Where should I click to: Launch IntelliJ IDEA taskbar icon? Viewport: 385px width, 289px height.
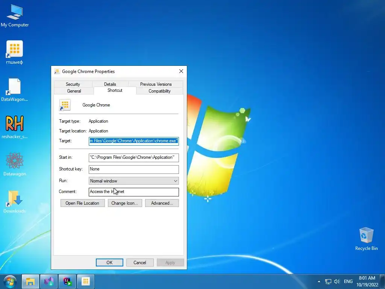(x=67, y=281)
